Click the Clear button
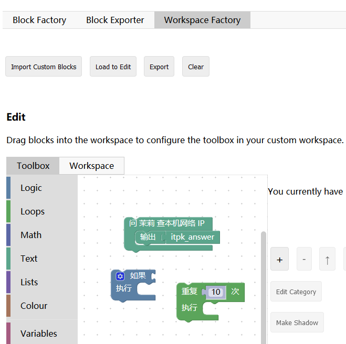Image resolution: width=346 pixels, height=344 pixels. pyautogui.click(x=196, y=67)
